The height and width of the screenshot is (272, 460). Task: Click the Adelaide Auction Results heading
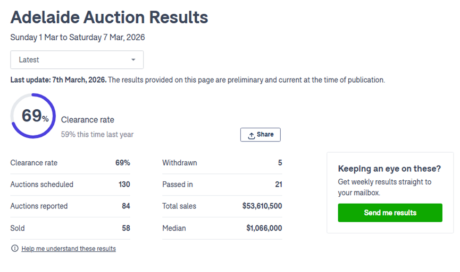pos(109,17)
